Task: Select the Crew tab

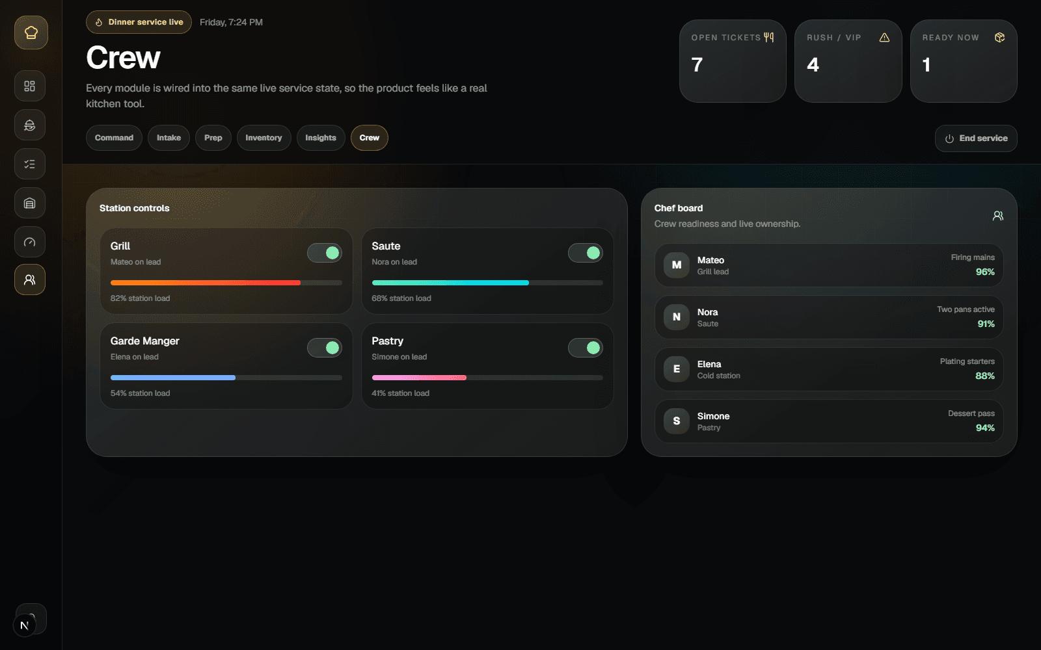Action: (370, 138)
